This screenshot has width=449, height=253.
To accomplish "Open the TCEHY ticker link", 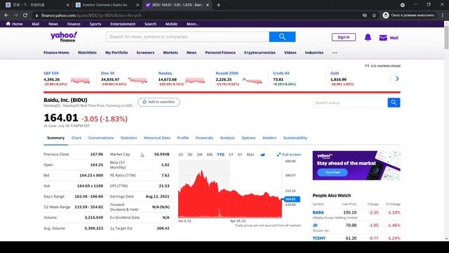I will [319, 238].
